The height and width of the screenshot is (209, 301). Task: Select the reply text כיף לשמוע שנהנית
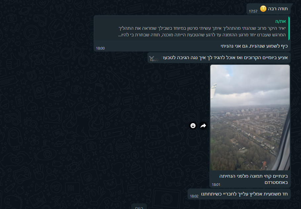click(254, 46)
